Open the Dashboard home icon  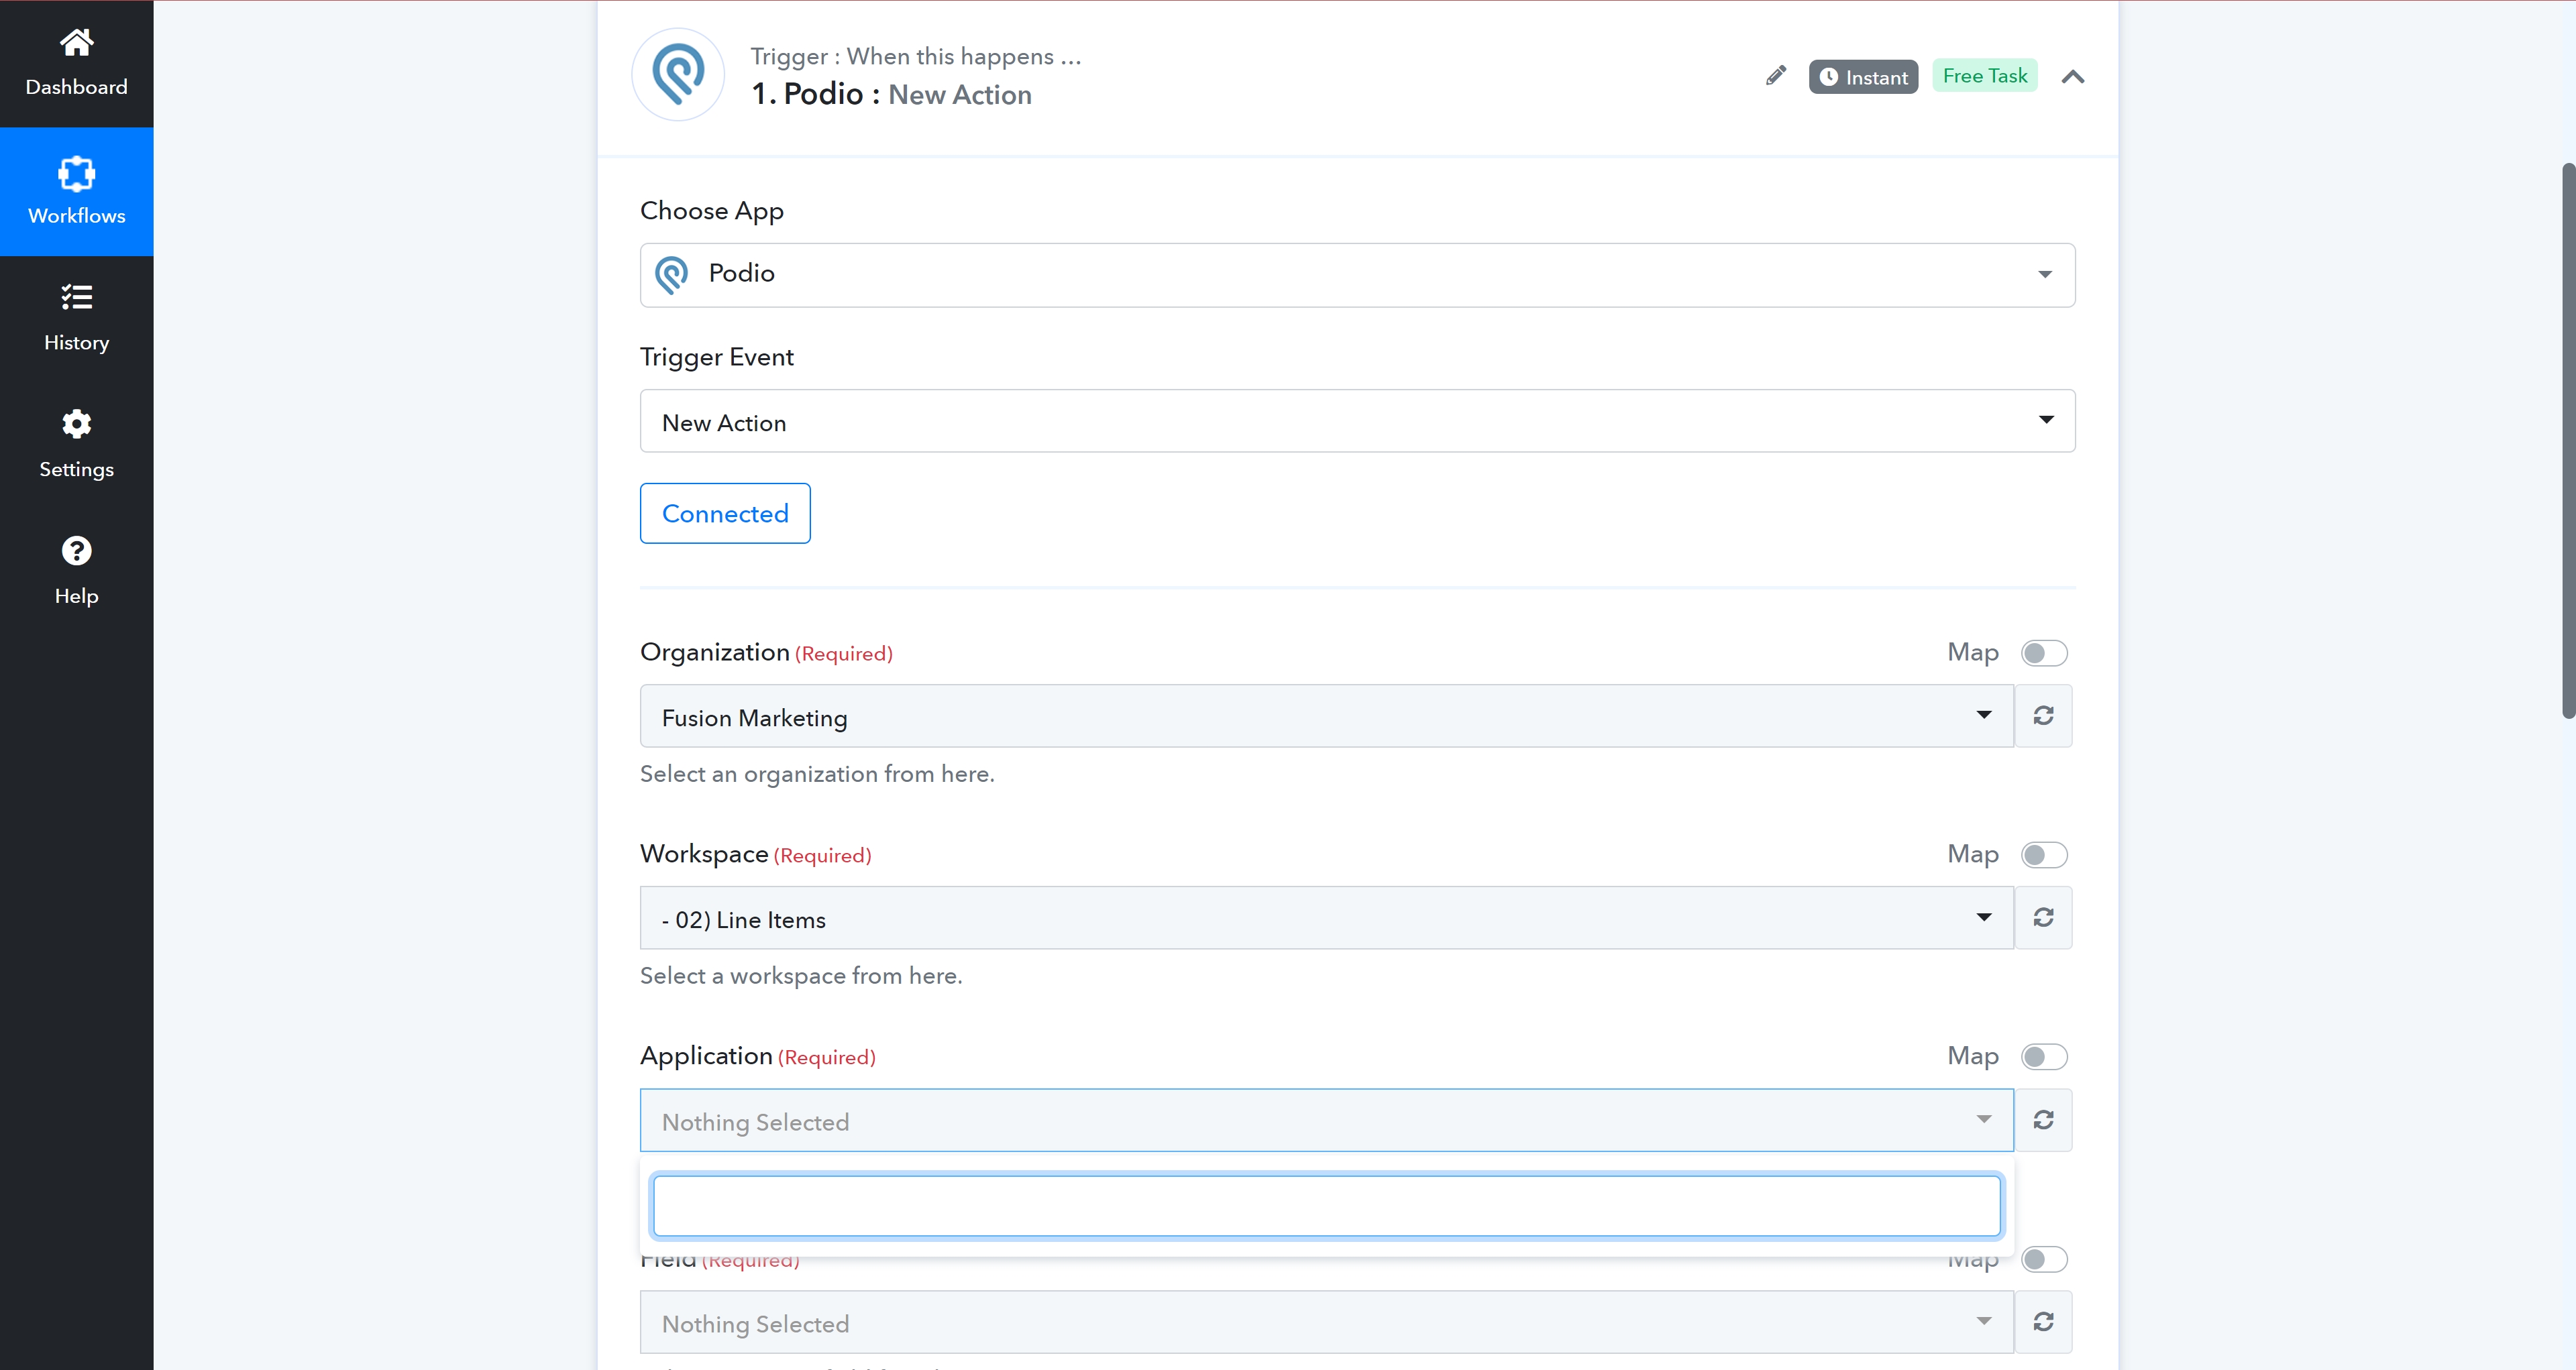tap(76, 42)
